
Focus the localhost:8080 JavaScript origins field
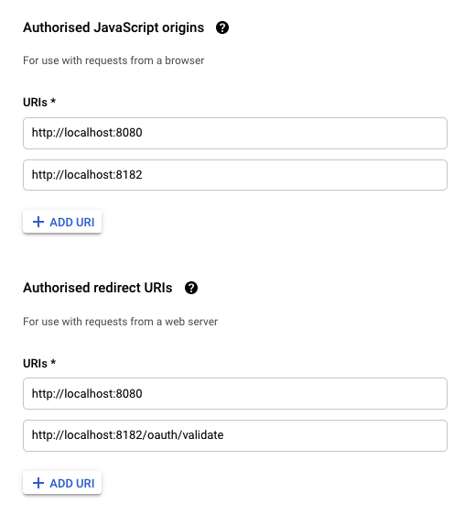click(235, 133)
